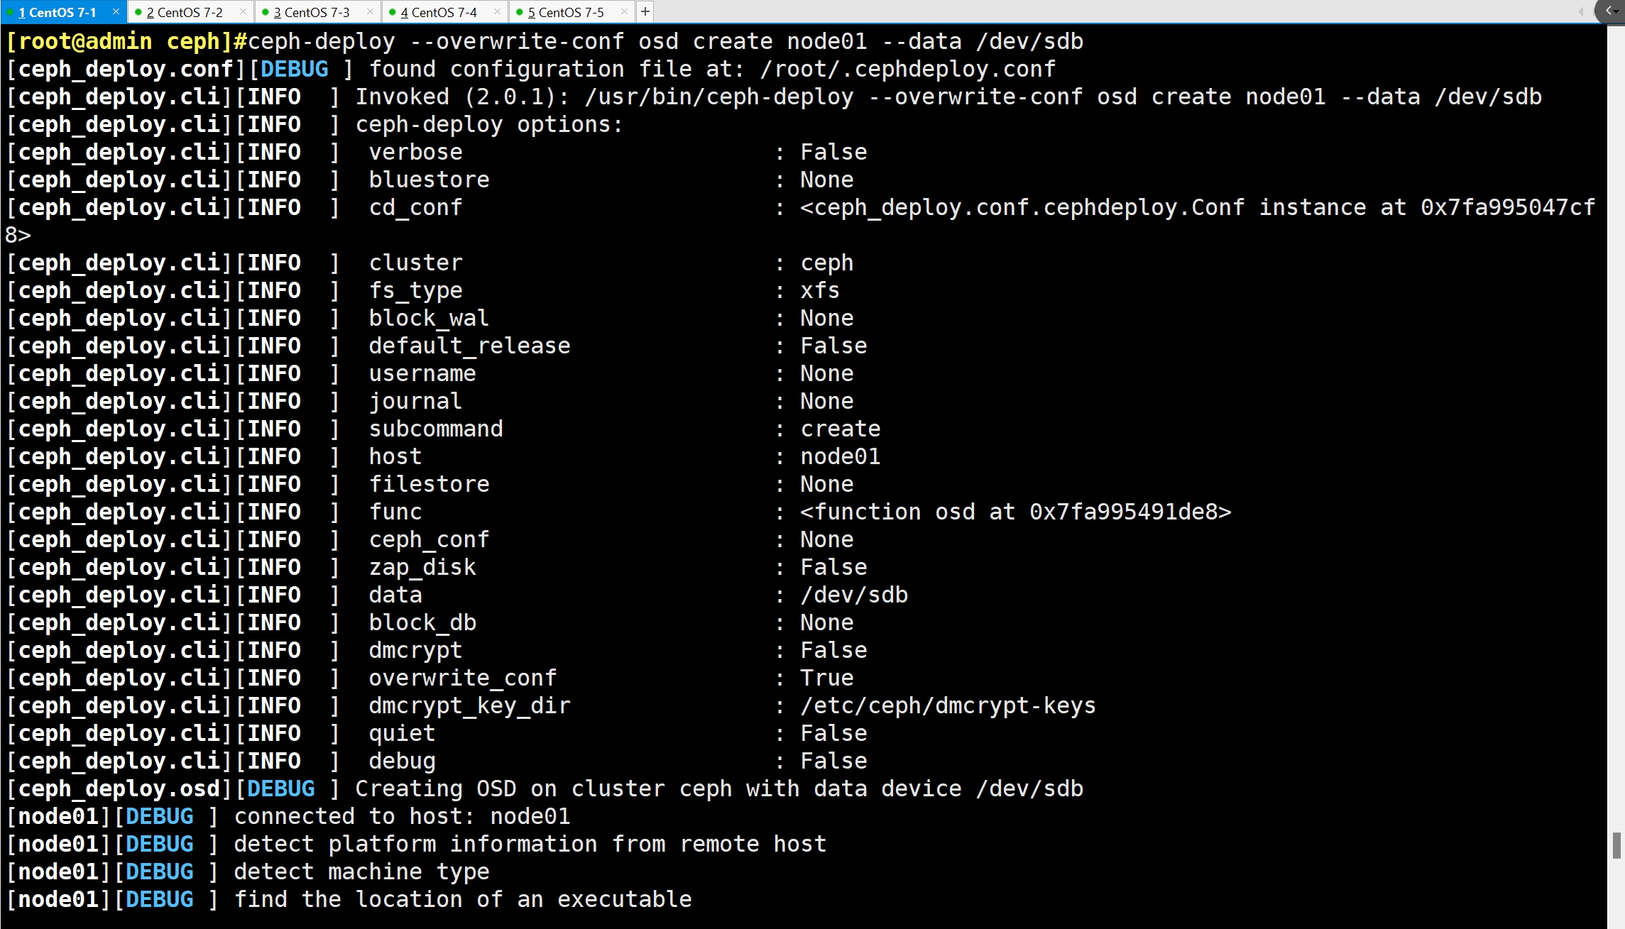This screenshot has height=929, width=1625.
Task: Open the black dropdown arrow in top-right overlay
Action: coord(1616,11)
